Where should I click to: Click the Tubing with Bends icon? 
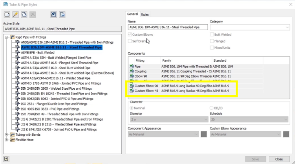coord(12,135)
